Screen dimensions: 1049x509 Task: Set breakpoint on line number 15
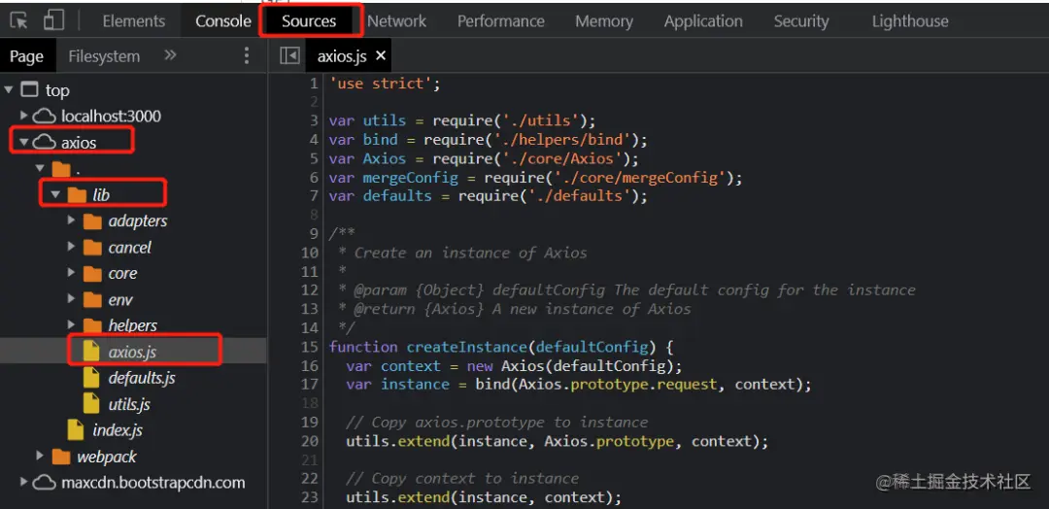(x=310, y=347)
